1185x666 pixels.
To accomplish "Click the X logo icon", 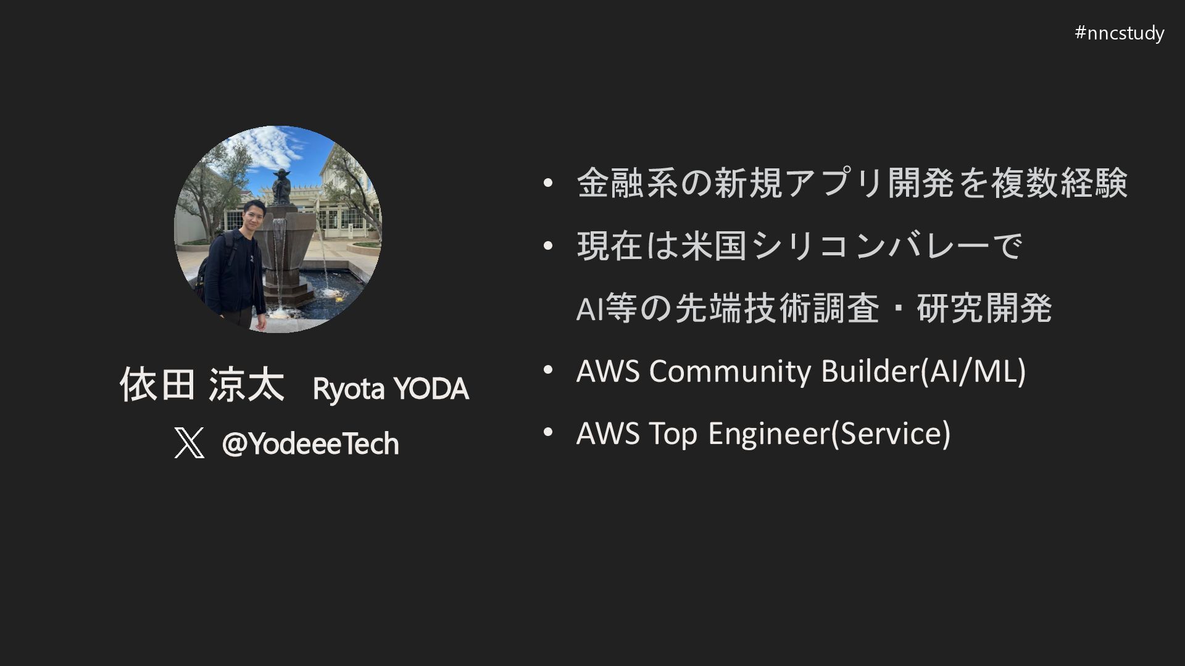I will tap(189, 443).
